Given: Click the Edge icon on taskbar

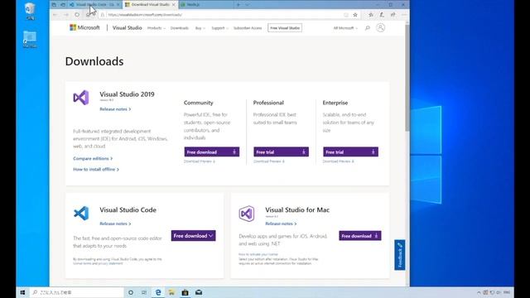Looking at the screenshot, I should (158, 292).
